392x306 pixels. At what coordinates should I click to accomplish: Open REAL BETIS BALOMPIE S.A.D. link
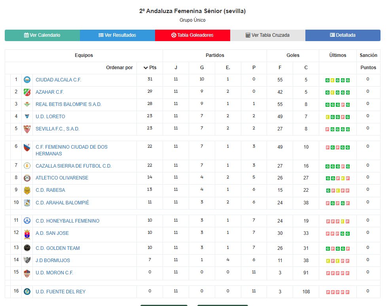pos(68,104)
